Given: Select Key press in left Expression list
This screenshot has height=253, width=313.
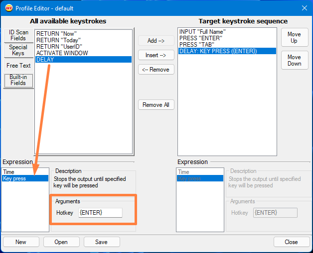Looking at the screenshot, I should click(25, 178).
